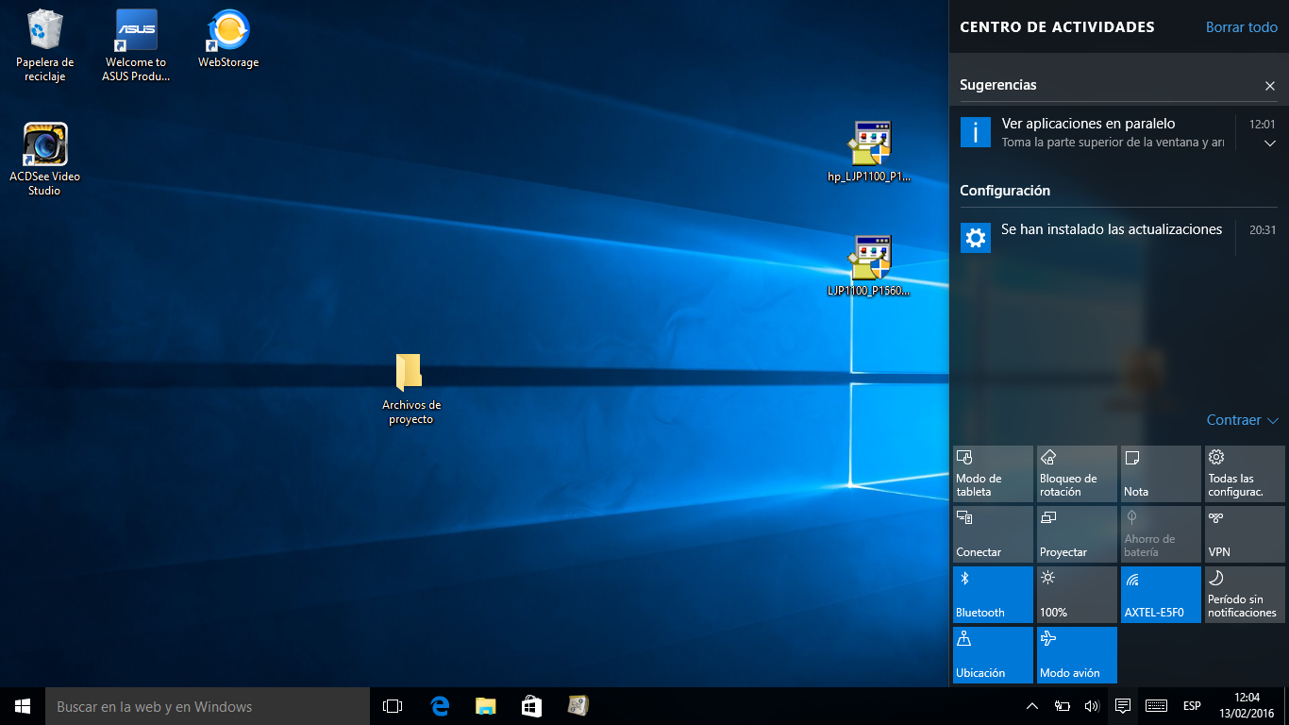Open File Explorer from the taskbar
Screen dimensions: 1289x725
(x=485, y=706)
